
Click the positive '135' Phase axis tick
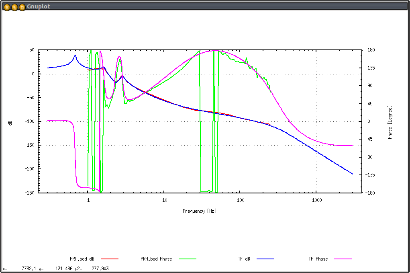pos(371,68)
